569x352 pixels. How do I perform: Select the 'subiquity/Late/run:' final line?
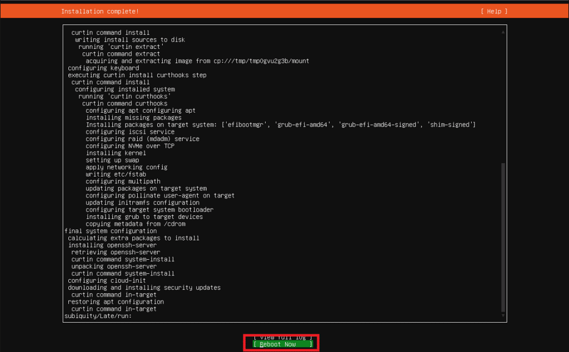pos(98,316)
